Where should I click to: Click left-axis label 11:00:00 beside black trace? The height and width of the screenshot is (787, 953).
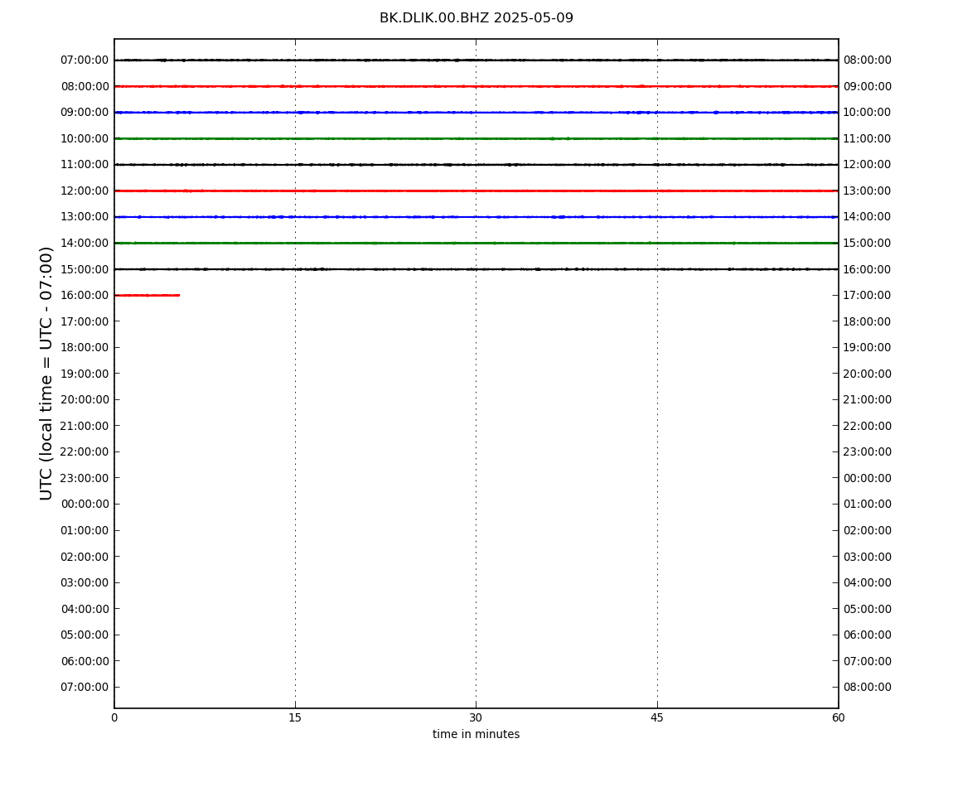coord(85,165)
